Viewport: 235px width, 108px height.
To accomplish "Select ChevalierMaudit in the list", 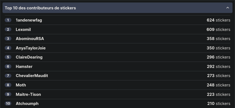I will pos(32,76).
